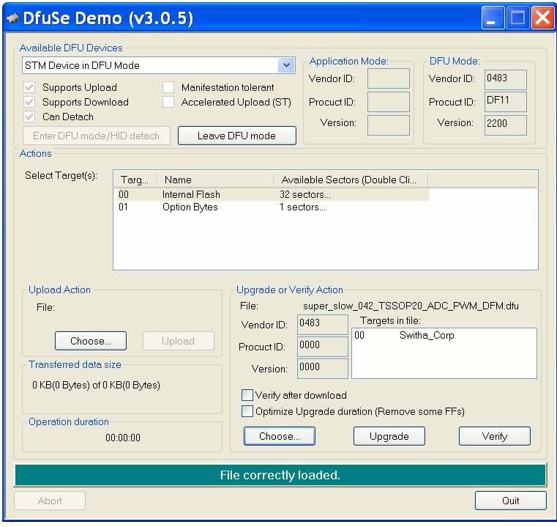This screenshot has width=557, height=527.
Task: Toggle the Supports Download checkbox
Action: (29, 102)
